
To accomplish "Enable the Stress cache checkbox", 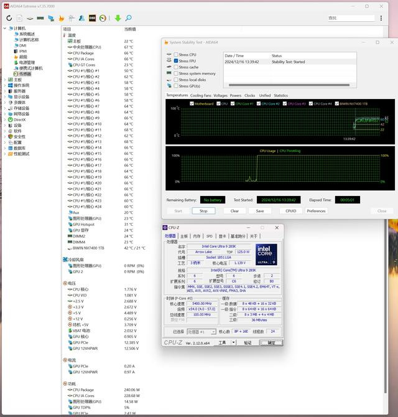I will pos(176,67).
